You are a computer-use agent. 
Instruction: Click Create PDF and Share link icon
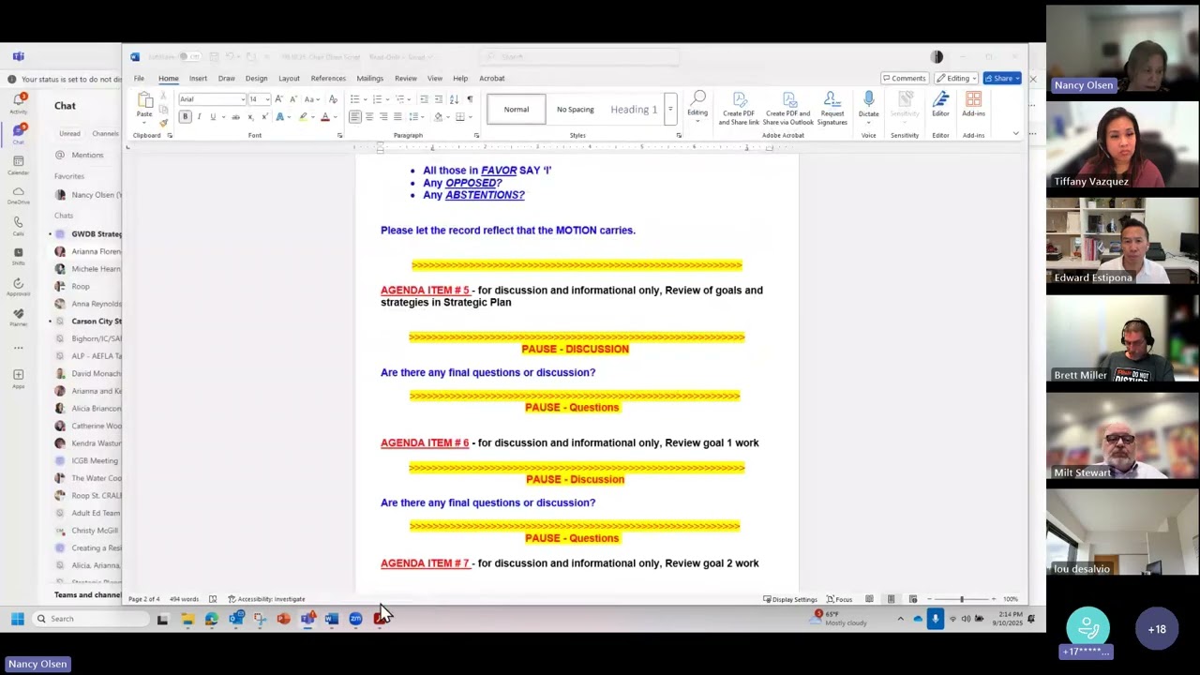739,109
